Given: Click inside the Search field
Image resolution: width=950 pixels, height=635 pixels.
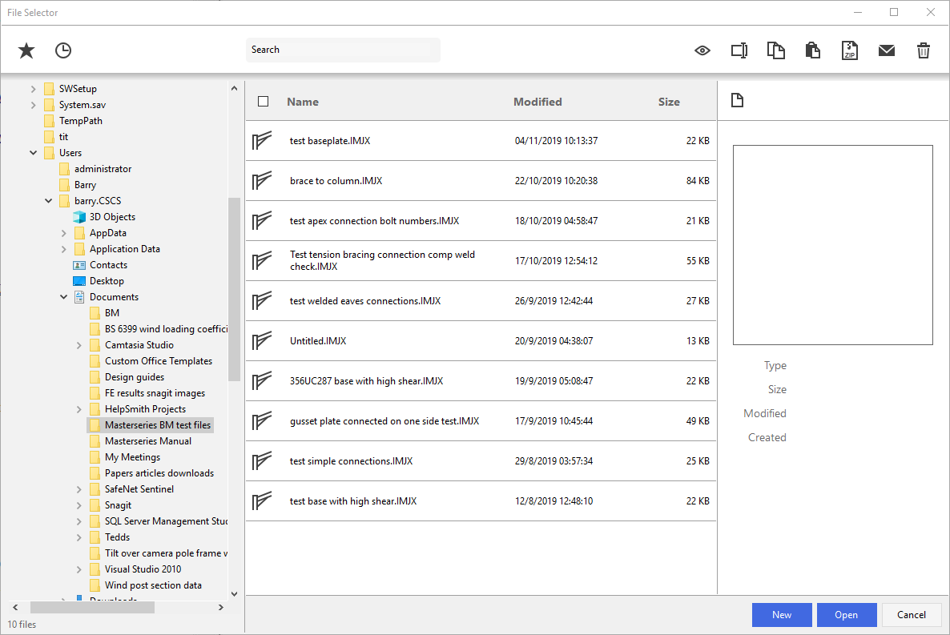Looking at the screenshot, I should tap(343, 50).
